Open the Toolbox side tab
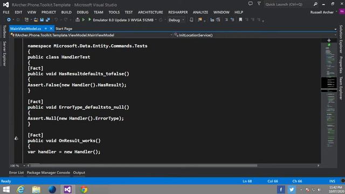The image size is (345, 194). coord(4,31)
